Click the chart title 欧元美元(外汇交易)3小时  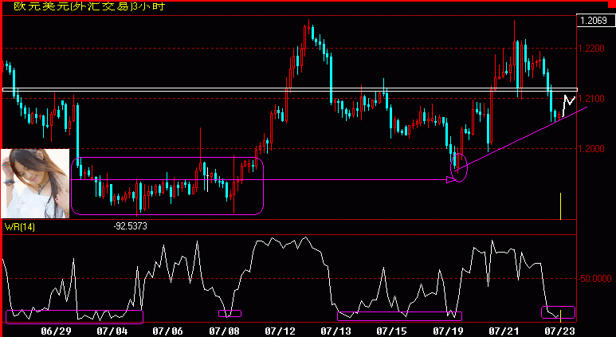(89, 6)
